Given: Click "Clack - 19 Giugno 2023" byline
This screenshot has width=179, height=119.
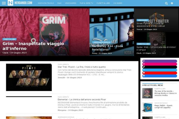Looking at the screenshot, I should [15, 53].
